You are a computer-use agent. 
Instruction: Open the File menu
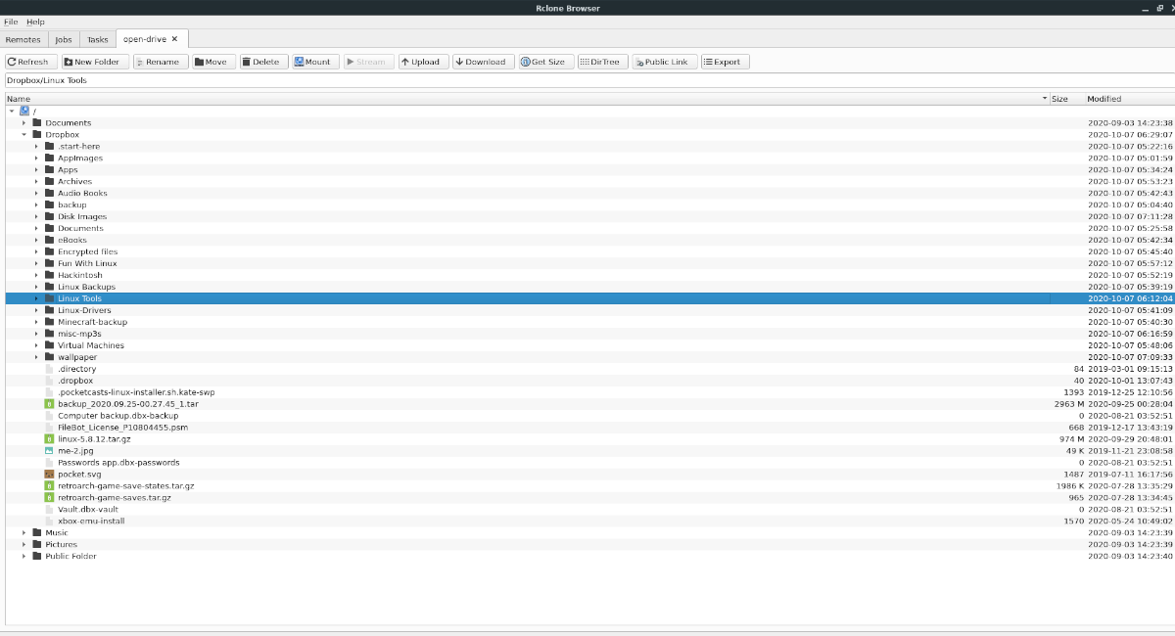click(x=12, y=21)
